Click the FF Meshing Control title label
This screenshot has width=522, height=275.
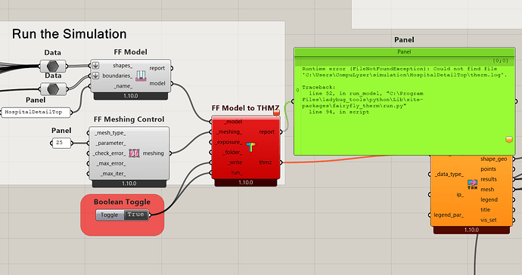(129, 119)
